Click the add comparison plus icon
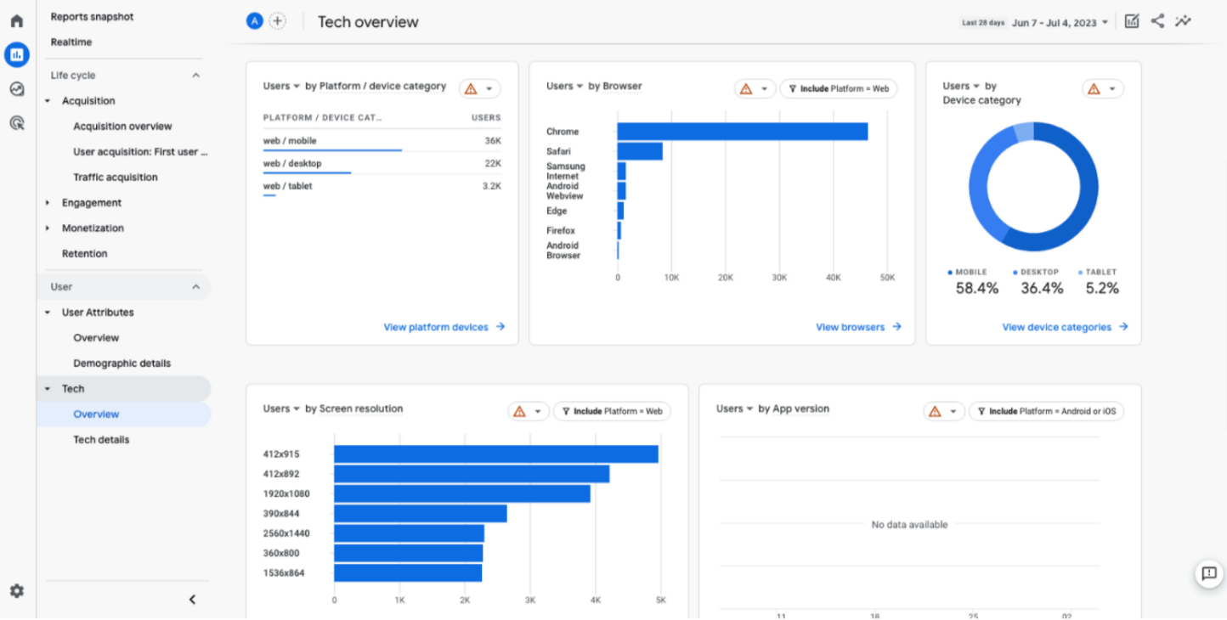The image size is (1227, 620). tap(278, 22)
